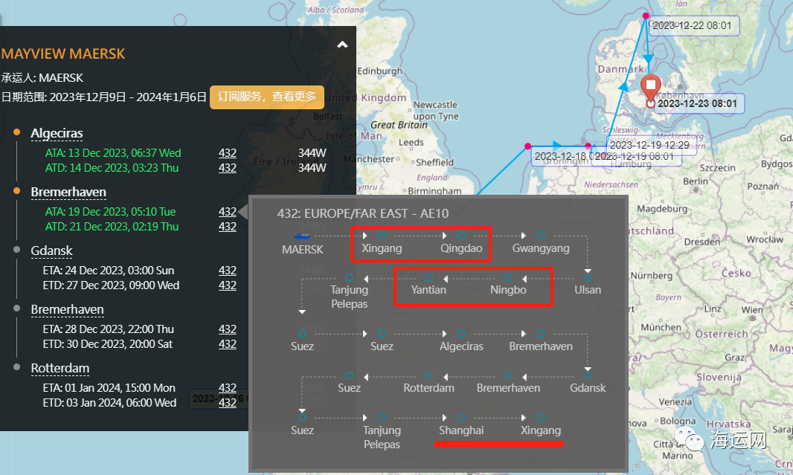Click the MAERSK ship icon in the route diagram
The height and width of the screenshot is (475, 793).
(x=303, y=236)
